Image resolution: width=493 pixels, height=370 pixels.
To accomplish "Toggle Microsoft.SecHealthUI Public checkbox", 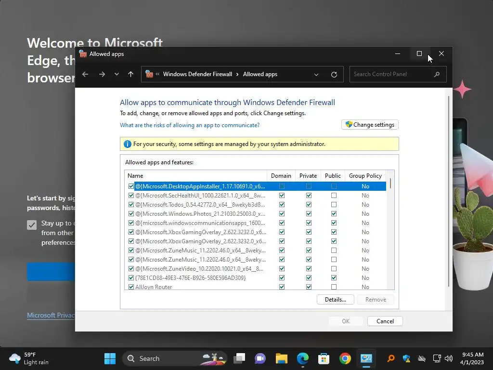I will click(334, 196).
